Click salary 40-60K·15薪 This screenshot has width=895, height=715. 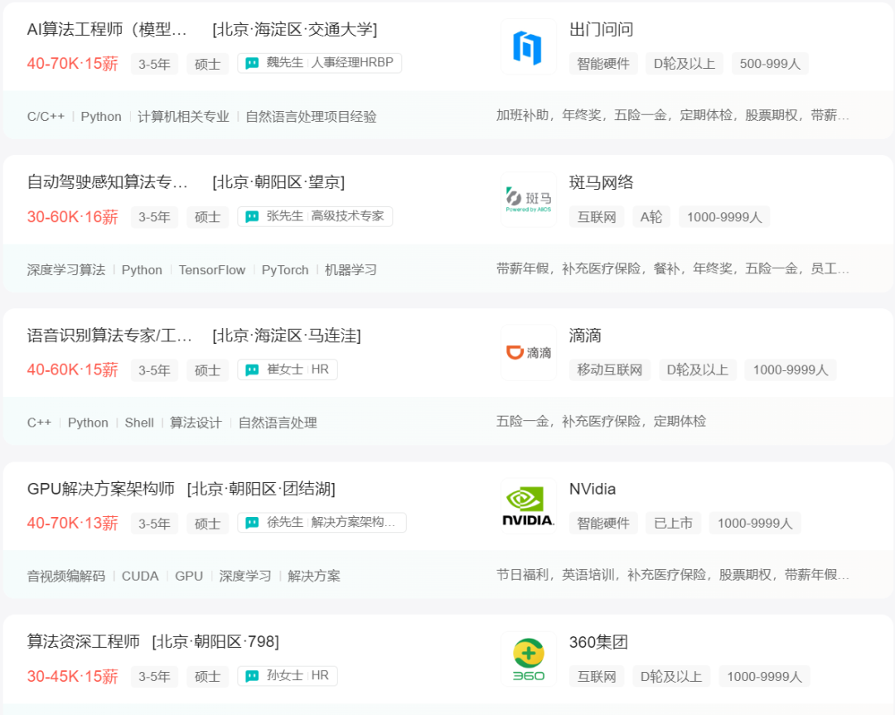click(x=72, y=370)
